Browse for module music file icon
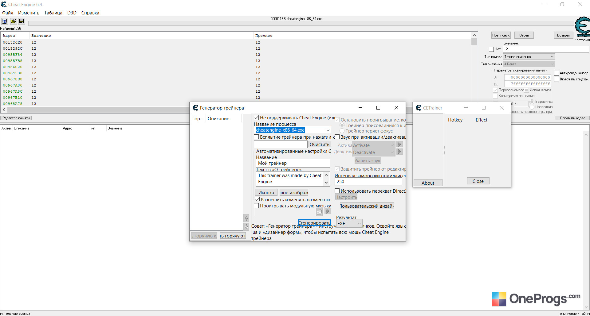 point(319,212)
